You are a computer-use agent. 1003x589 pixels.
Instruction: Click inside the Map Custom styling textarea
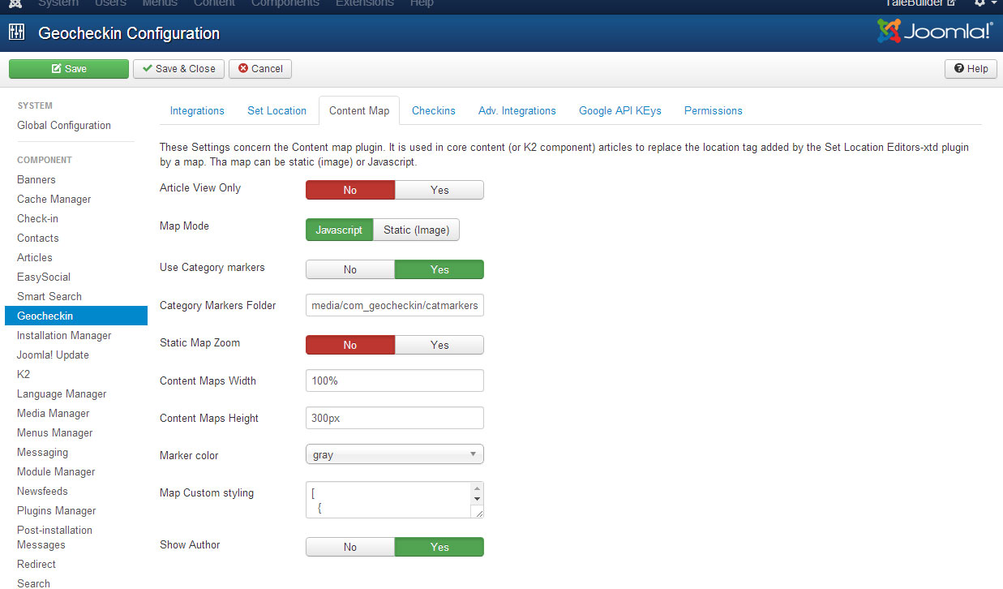click(x=389, y=500)
